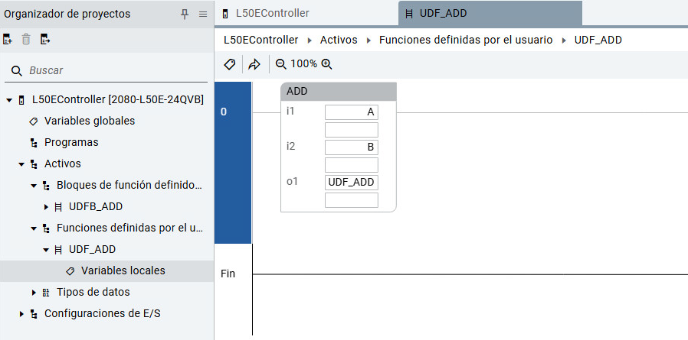Click Activos in the breadcrumb path
This screenshot has height=340, width=688.
tap(339, 40)
